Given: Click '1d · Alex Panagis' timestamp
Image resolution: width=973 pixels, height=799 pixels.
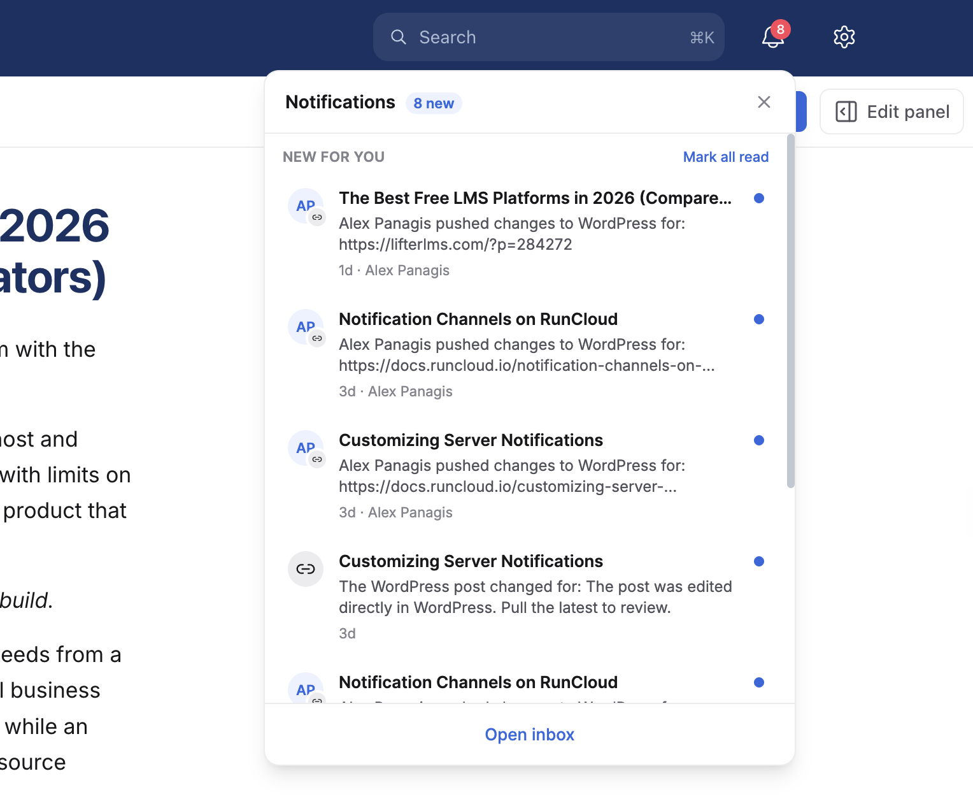Looking at the screenshot, I should [394, 270].
